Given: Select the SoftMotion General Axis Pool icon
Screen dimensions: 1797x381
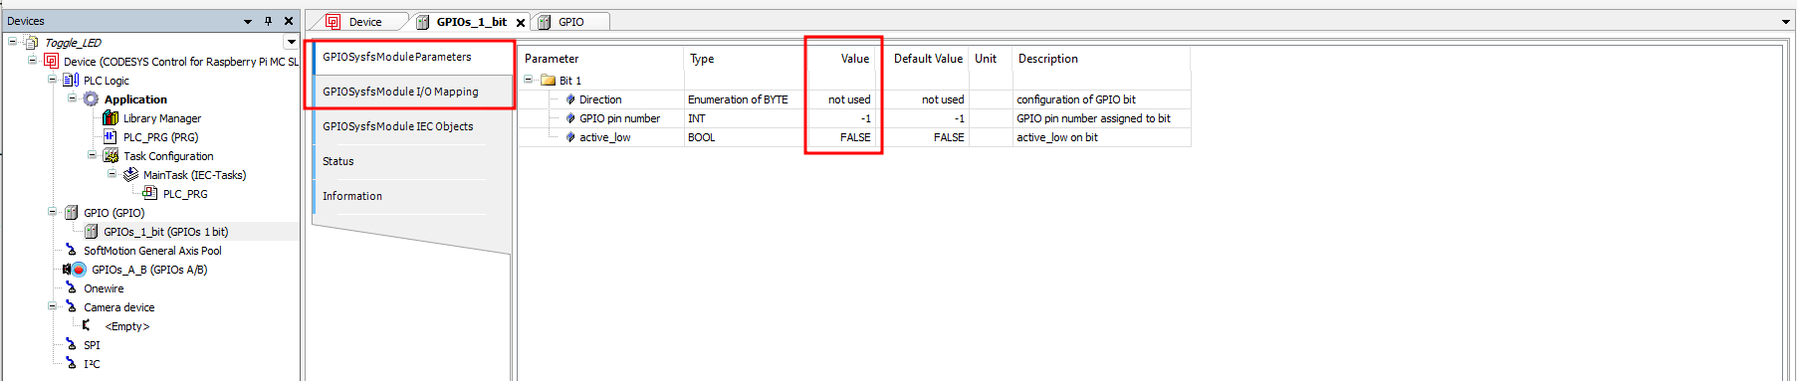Looking at the screenshot, I should click(71, 251).
